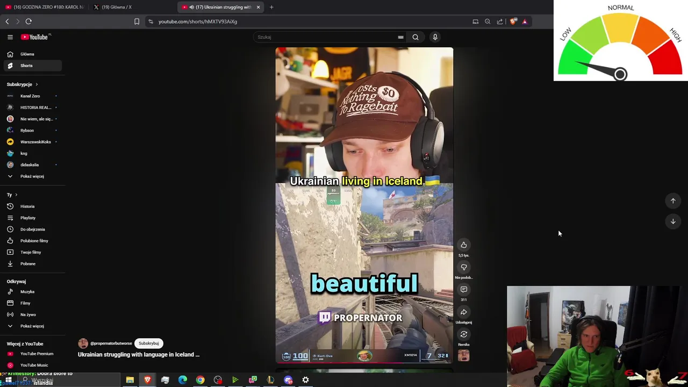Open File Explorer from the taskbar

(130, 380)
